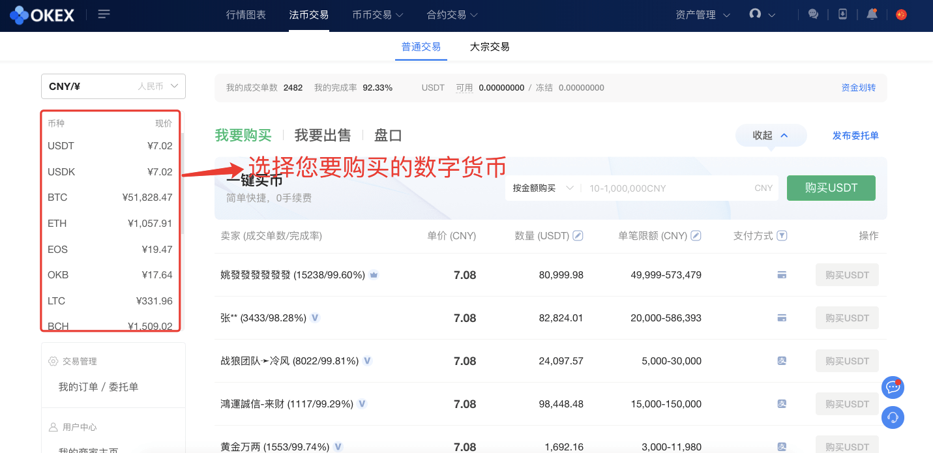Open the floating customer support headset
This screenshot has width=933, height=453.
(x=893, y=417)
